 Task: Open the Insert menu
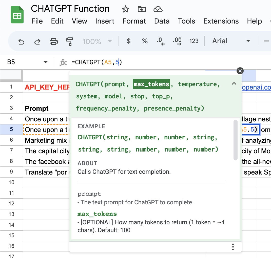[x=105, y=21]
